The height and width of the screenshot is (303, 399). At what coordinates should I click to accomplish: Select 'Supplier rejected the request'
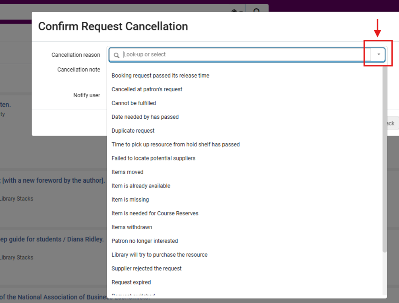tap(147, 268)
